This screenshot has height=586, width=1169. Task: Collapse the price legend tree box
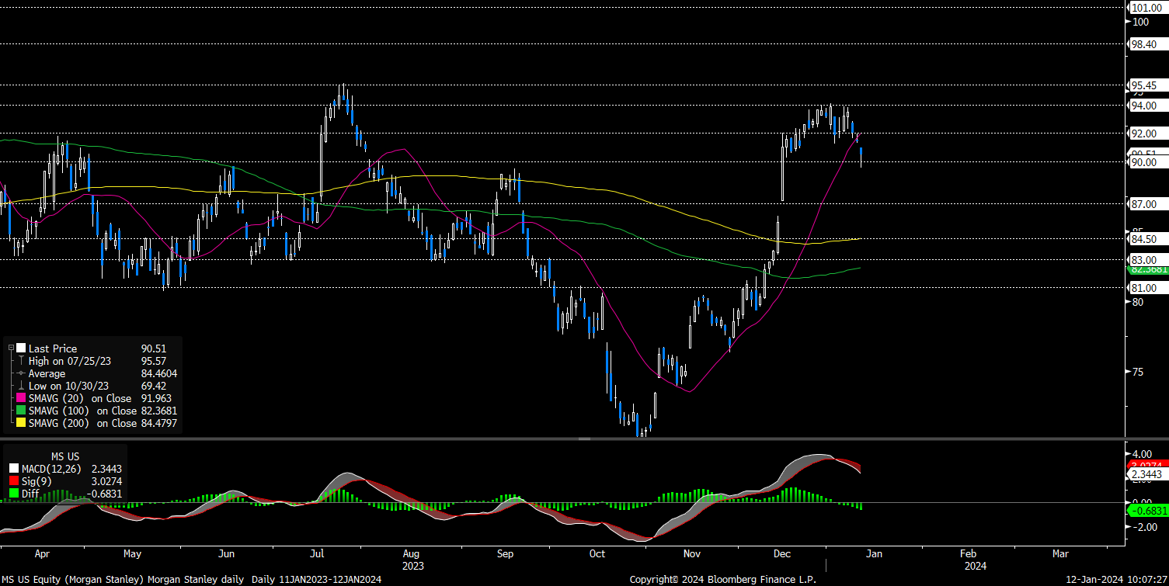(x=10, y=349)
